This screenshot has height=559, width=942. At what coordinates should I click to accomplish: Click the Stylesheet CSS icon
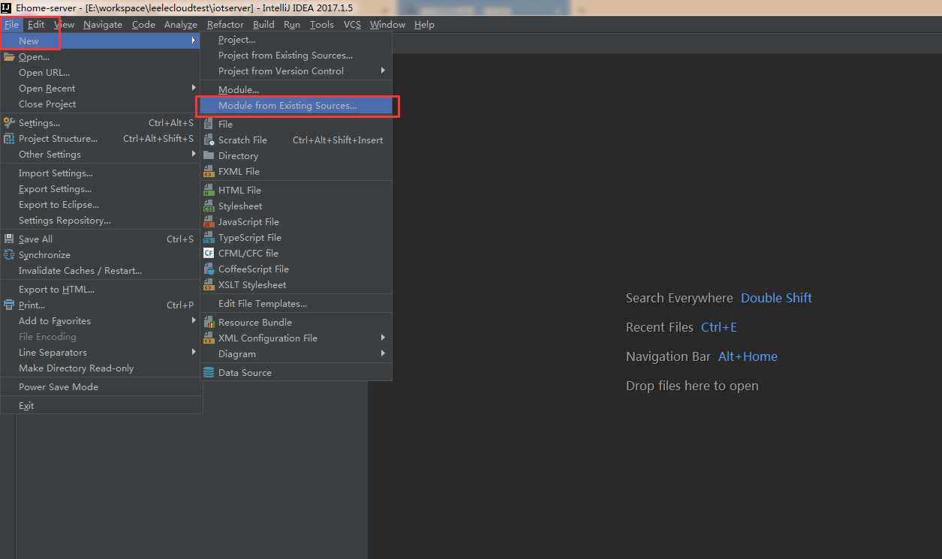tap(209, 206)
